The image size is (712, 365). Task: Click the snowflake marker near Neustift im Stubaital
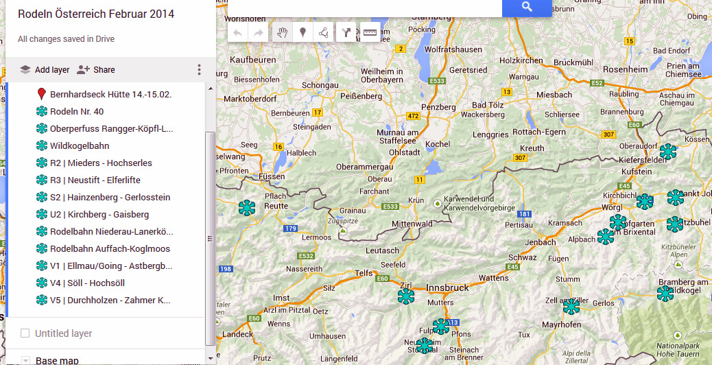425,346
